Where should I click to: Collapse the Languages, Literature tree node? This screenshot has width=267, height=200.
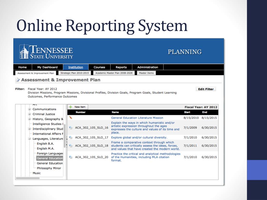pyautogui.click(x=29, y=139)
